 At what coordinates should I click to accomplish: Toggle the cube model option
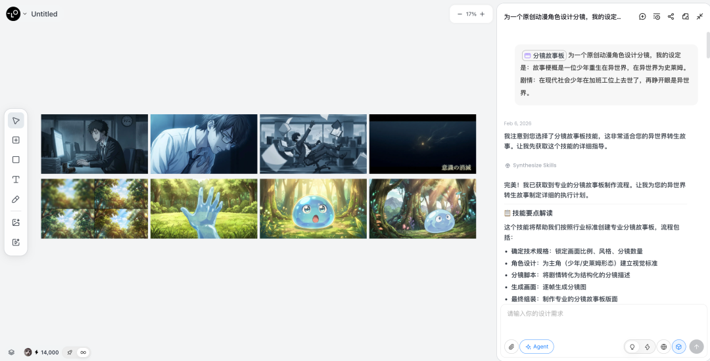(x=678, y=347)
